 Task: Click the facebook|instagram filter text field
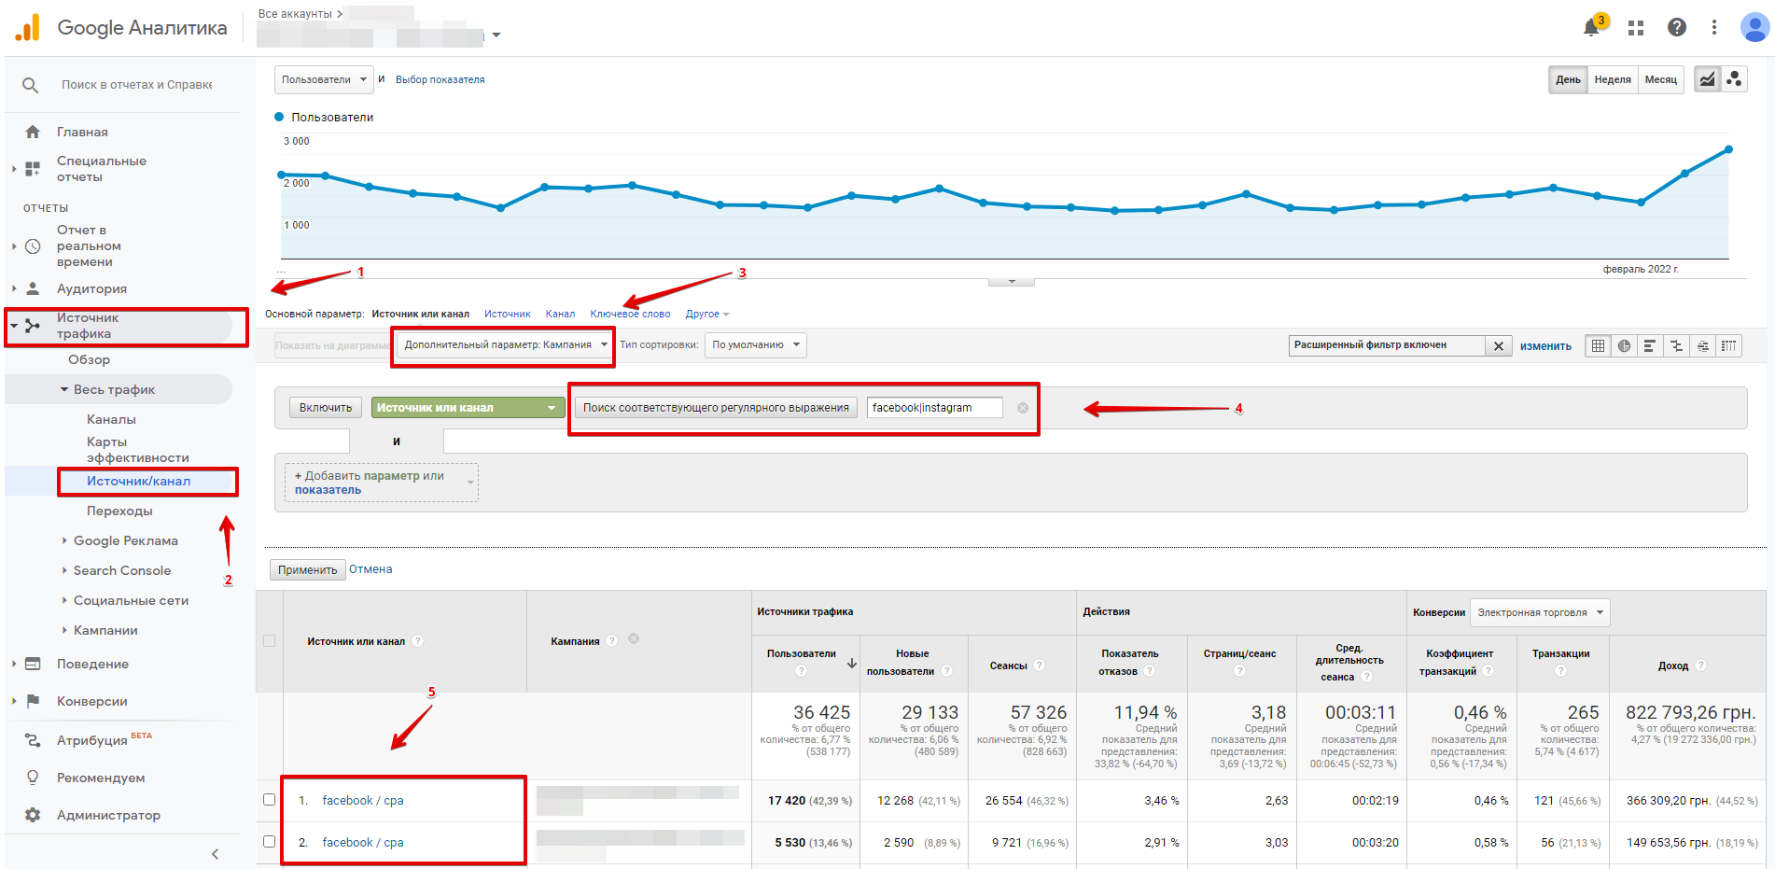click(934, 408)
